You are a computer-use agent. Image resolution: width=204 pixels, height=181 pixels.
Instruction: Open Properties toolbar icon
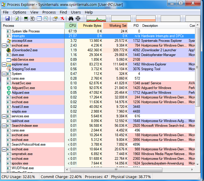[55, 19]
